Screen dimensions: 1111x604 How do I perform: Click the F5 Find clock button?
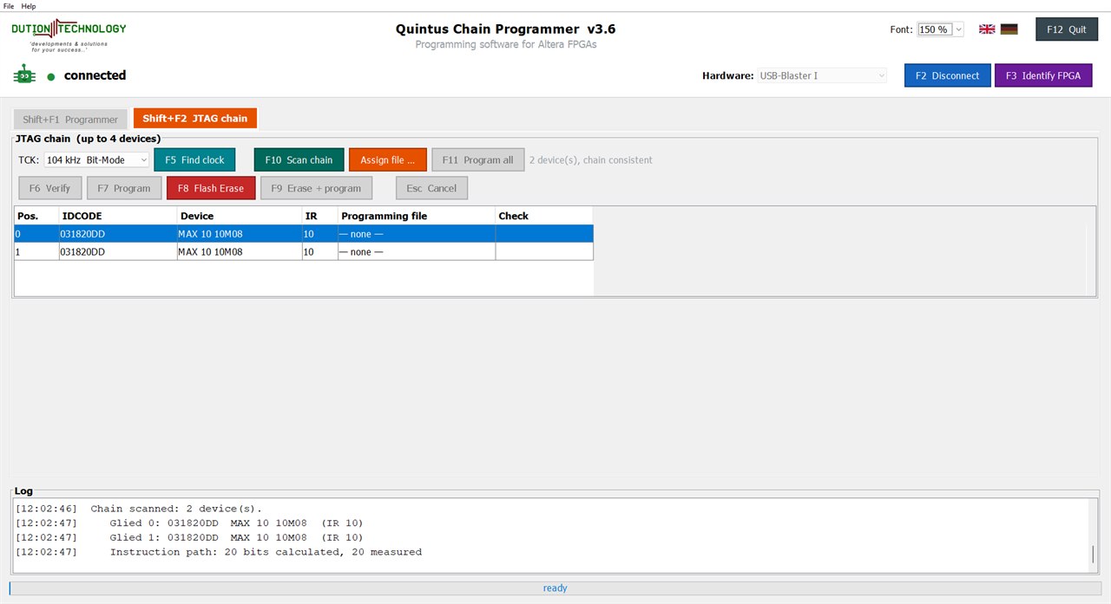click(x=194, y=159)
